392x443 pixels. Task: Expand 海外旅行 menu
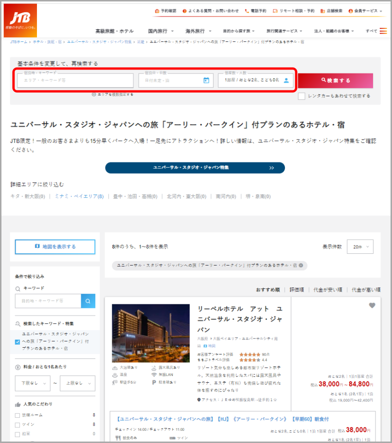click(x=198, y=31)
